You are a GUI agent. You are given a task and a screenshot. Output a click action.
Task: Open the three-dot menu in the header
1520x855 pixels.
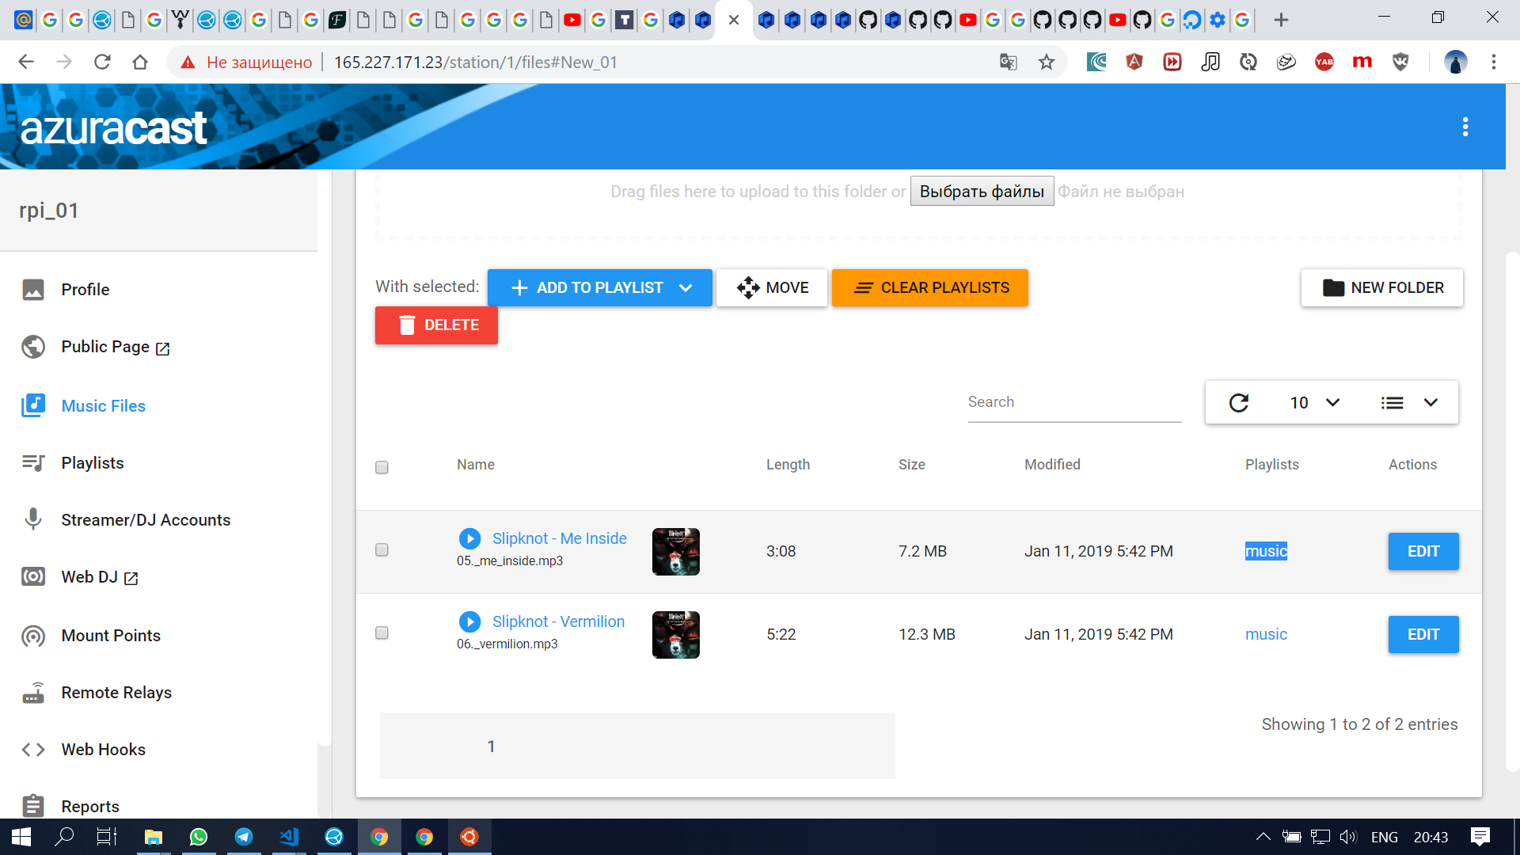click(1465, 127)
